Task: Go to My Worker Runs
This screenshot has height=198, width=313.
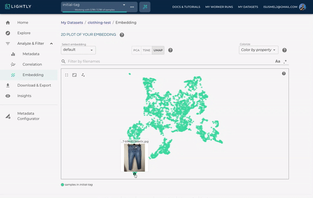Action: [x=219, y=7]
